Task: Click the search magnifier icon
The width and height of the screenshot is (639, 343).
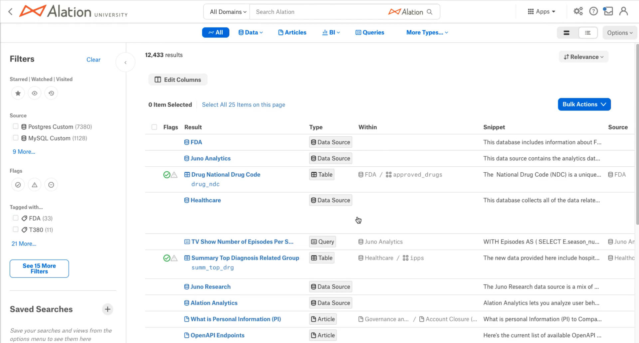Action: pos(429,12)
